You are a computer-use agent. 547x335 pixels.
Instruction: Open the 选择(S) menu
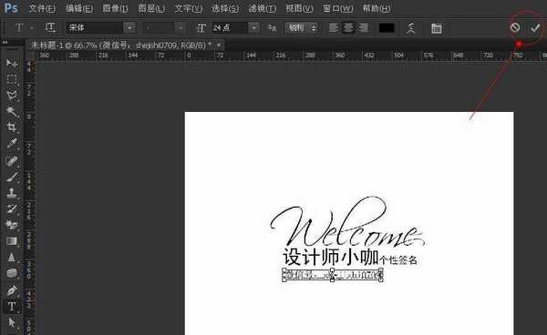pyautogui.click(x=225, y=8)
